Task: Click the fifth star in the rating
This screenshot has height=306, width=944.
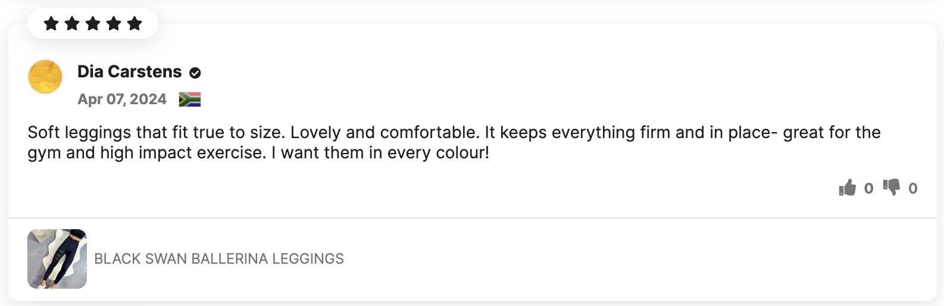Action: 135,24
